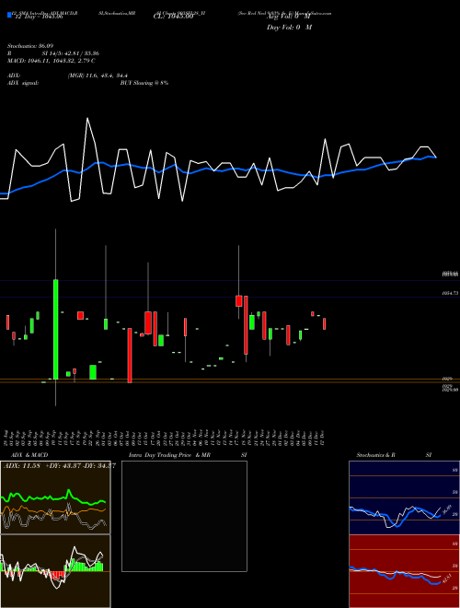Open the MACD histogram panel
The image size is (460, 608).
click(55, 571)
